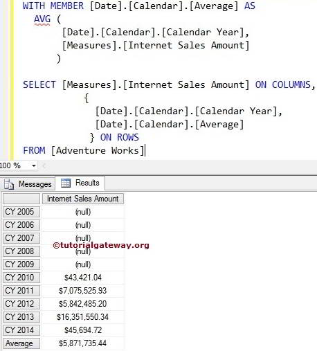Image resolution: width=317 pixels, height=351 pixels.
Task: Open the 100 % zoom dropdown
Action: (x=34, y=165)
